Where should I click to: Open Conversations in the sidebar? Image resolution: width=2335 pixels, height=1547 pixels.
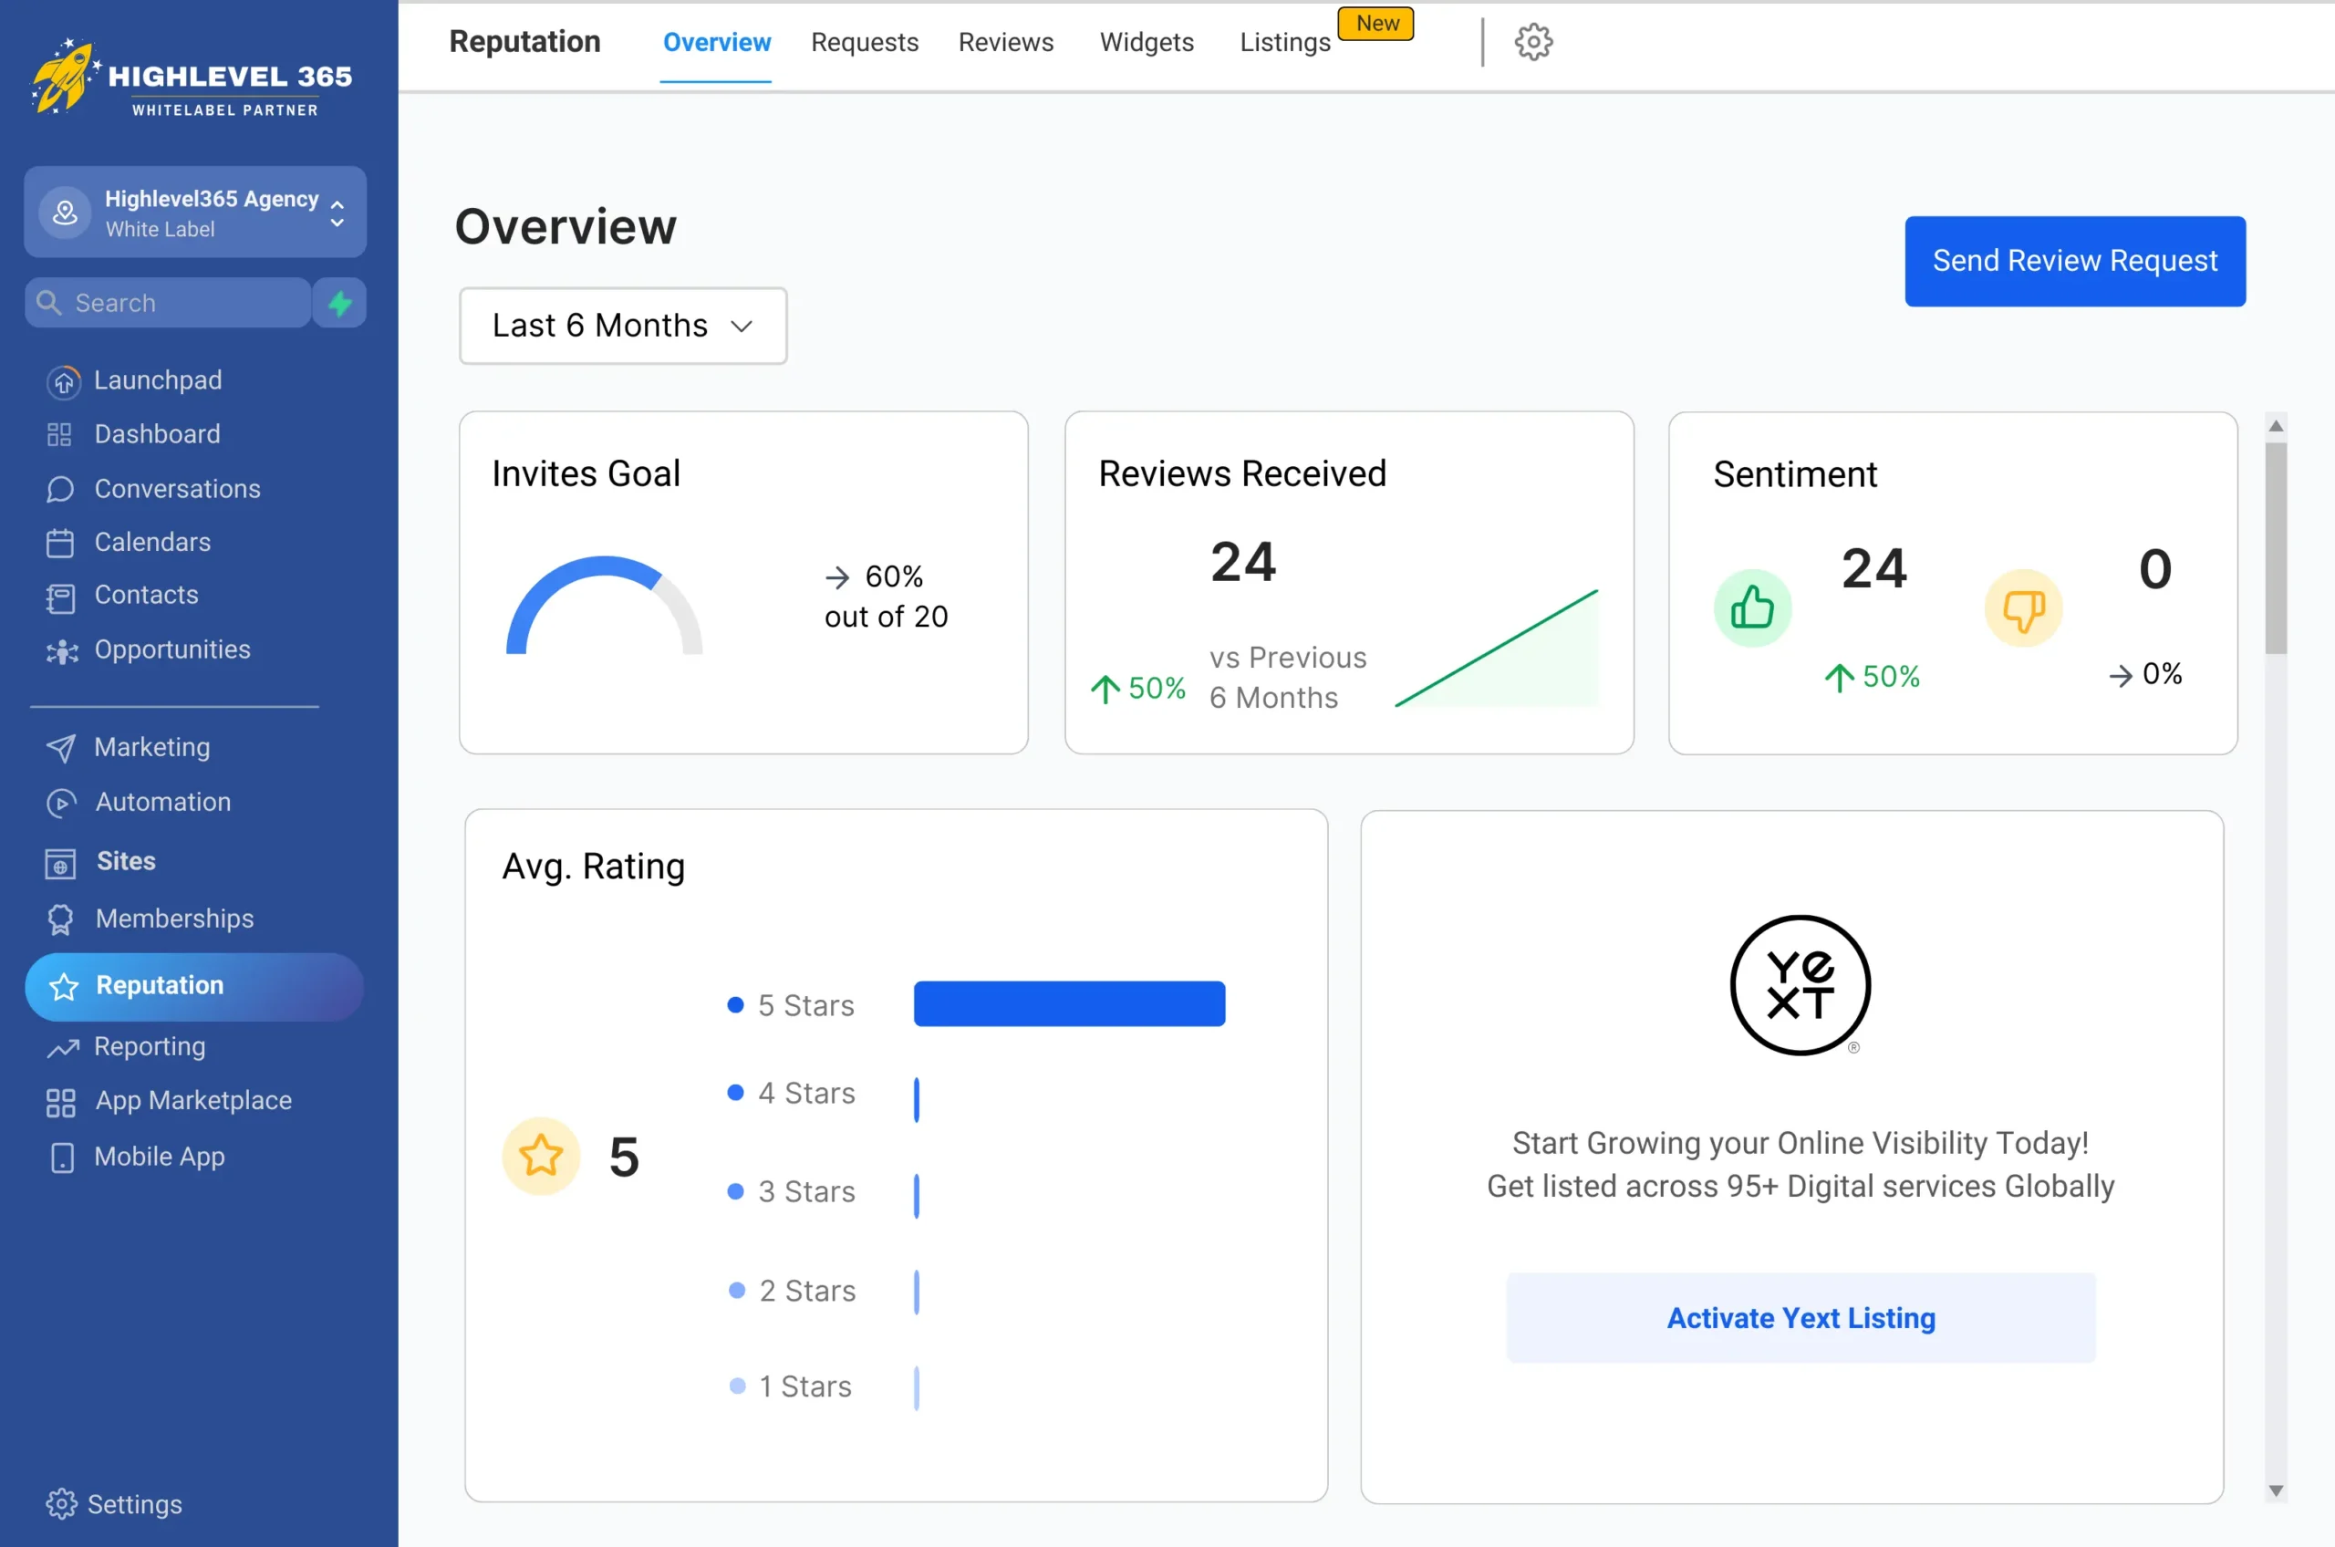(177, 488)
